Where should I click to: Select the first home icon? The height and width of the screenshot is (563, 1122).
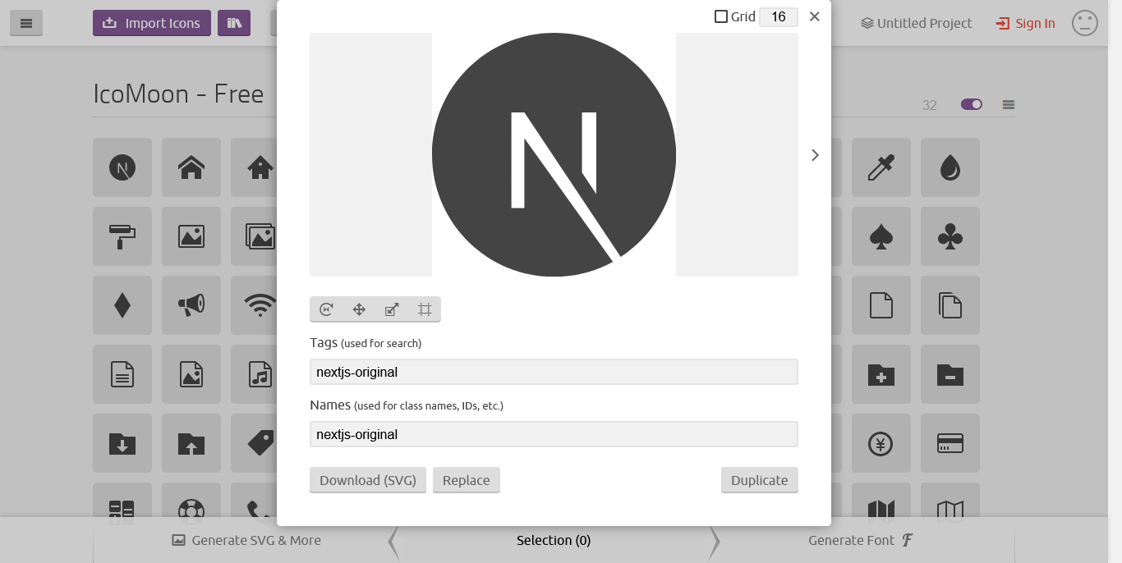[x=191, y=167]
